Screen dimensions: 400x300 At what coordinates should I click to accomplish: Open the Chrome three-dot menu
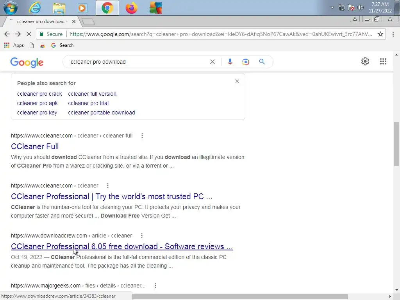393,34
